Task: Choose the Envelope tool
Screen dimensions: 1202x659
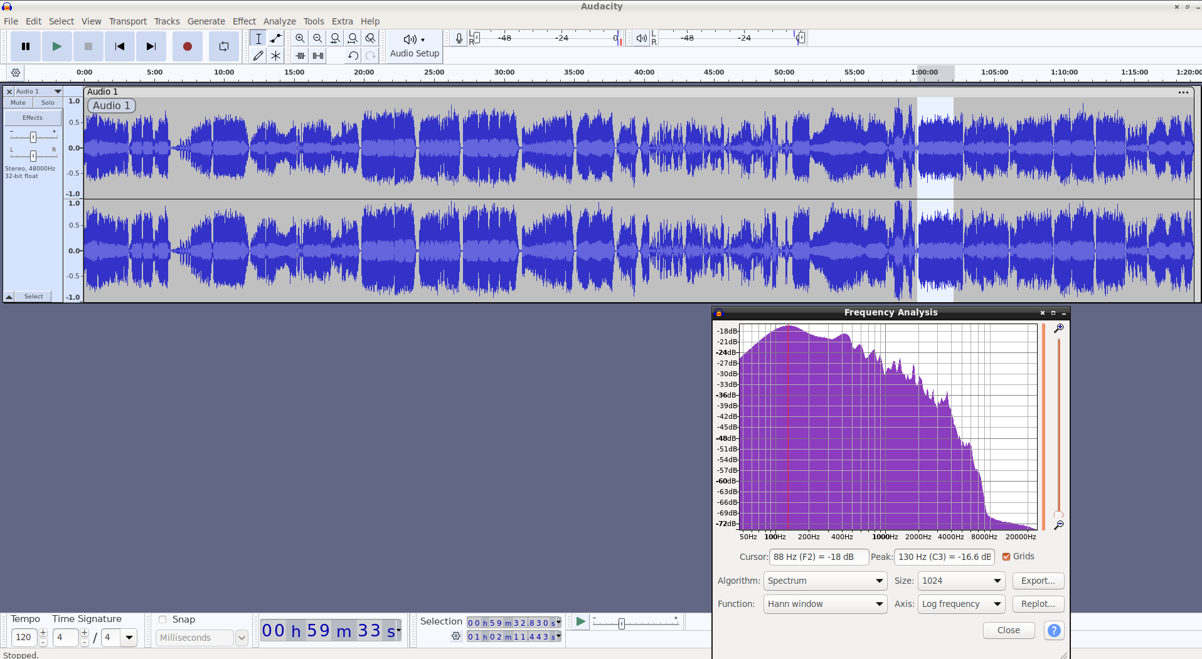Action: click(x=275, y=38)
